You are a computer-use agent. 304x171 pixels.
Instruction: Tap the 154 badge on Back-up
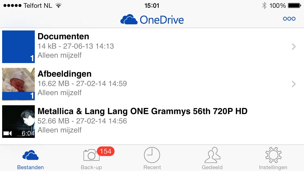click(105, 151)
